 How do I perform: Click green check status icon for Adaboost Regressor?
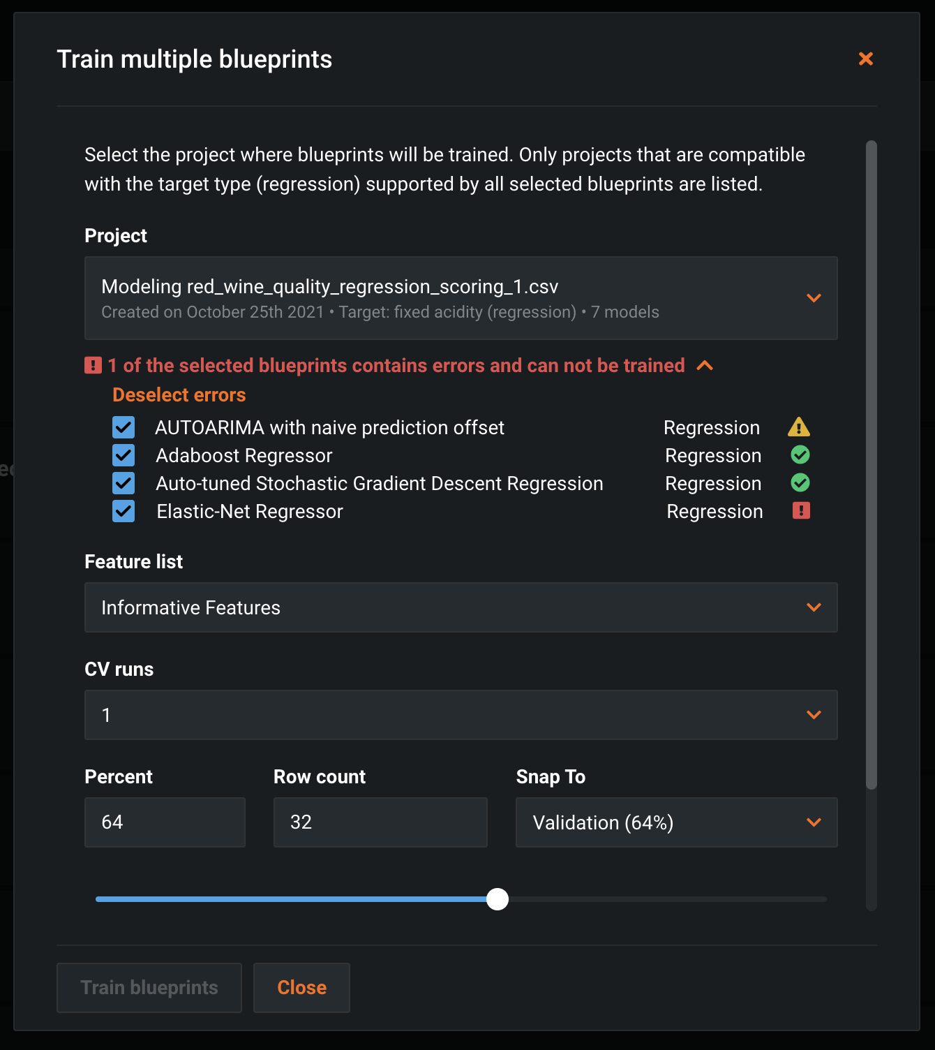(800, 455)
